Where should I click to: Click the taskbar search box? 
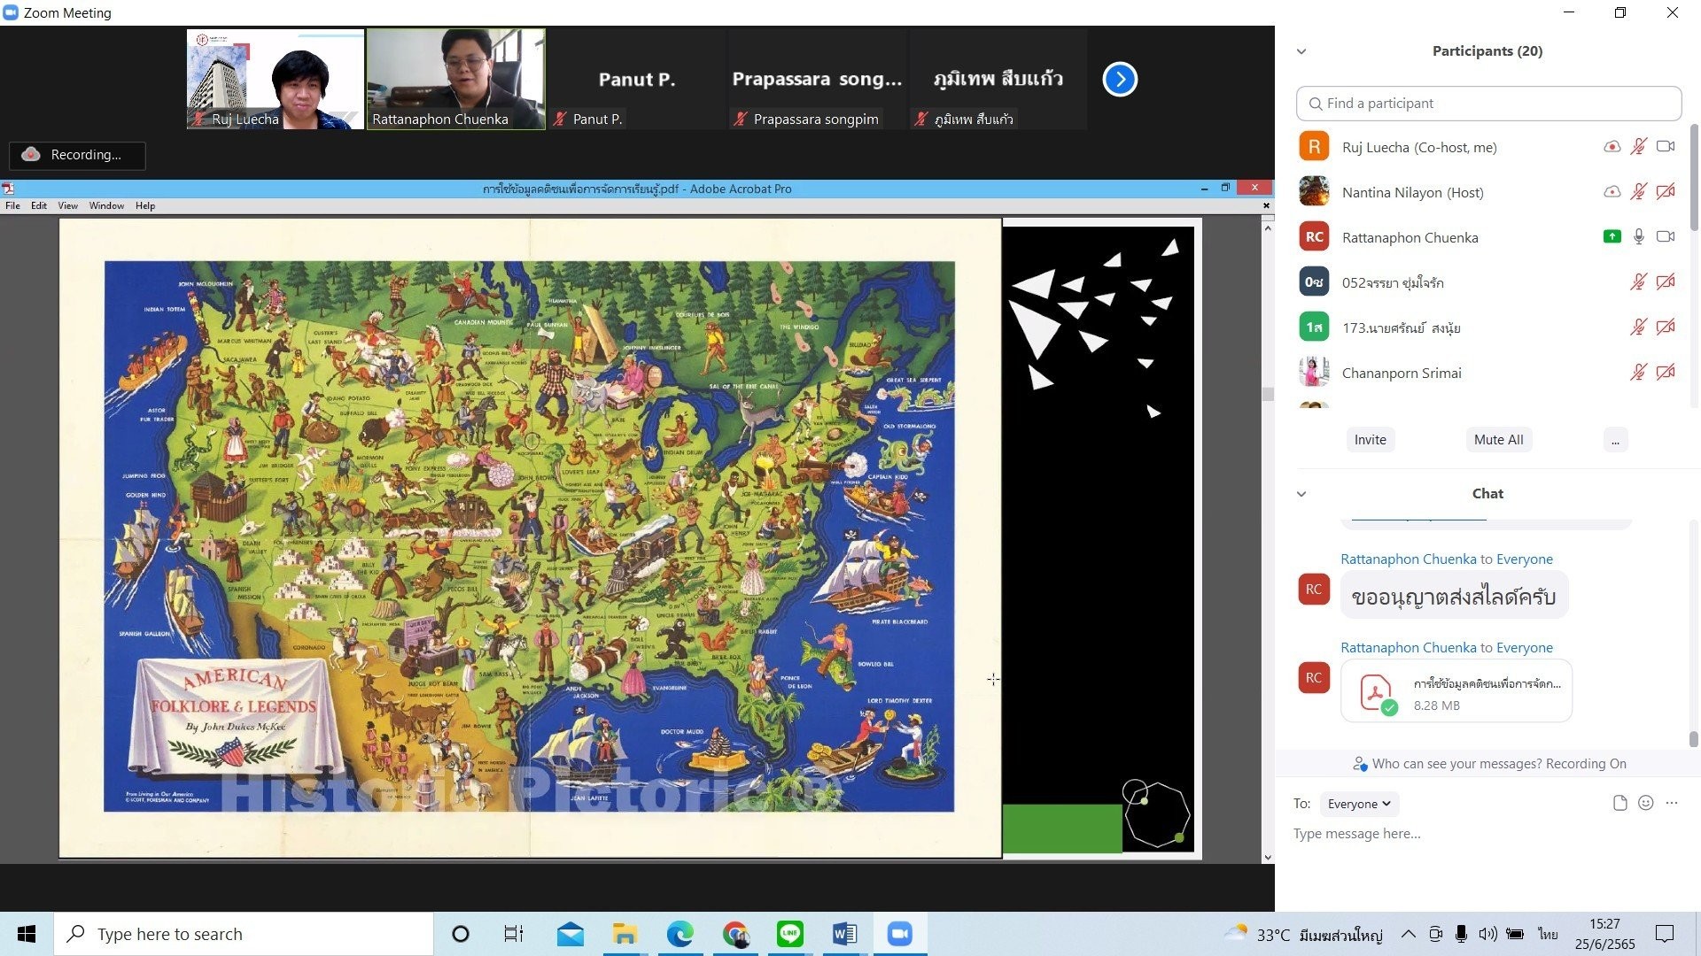click(244, 934)
